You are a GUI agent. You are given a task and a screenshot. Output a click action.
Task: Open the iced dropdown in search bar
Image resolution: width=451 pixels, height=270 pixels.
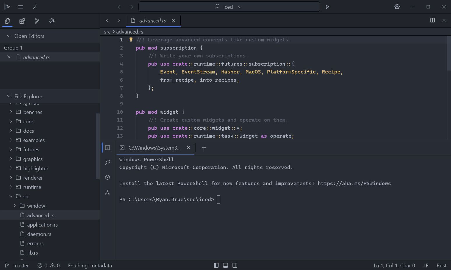(x=240, y=7)
